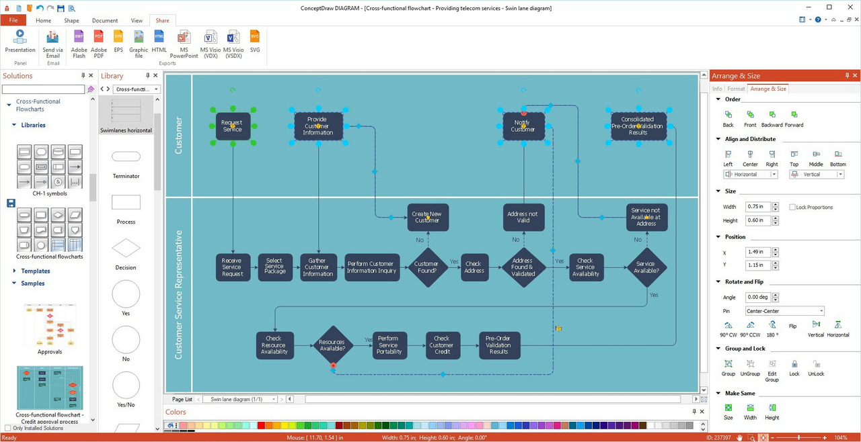Image resolution: width=861 pixels, height=442 pixels.
Task: Open the Format tab in side panel
Action: pos(736,89)
